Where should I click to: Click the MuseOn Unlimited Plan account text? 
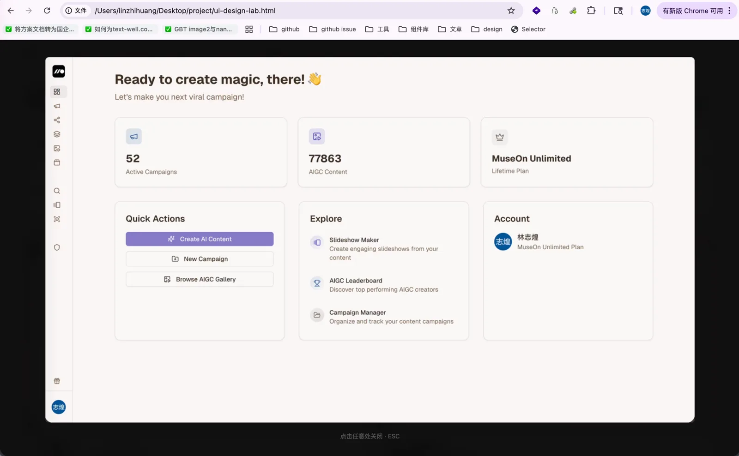tap(551, 247)
